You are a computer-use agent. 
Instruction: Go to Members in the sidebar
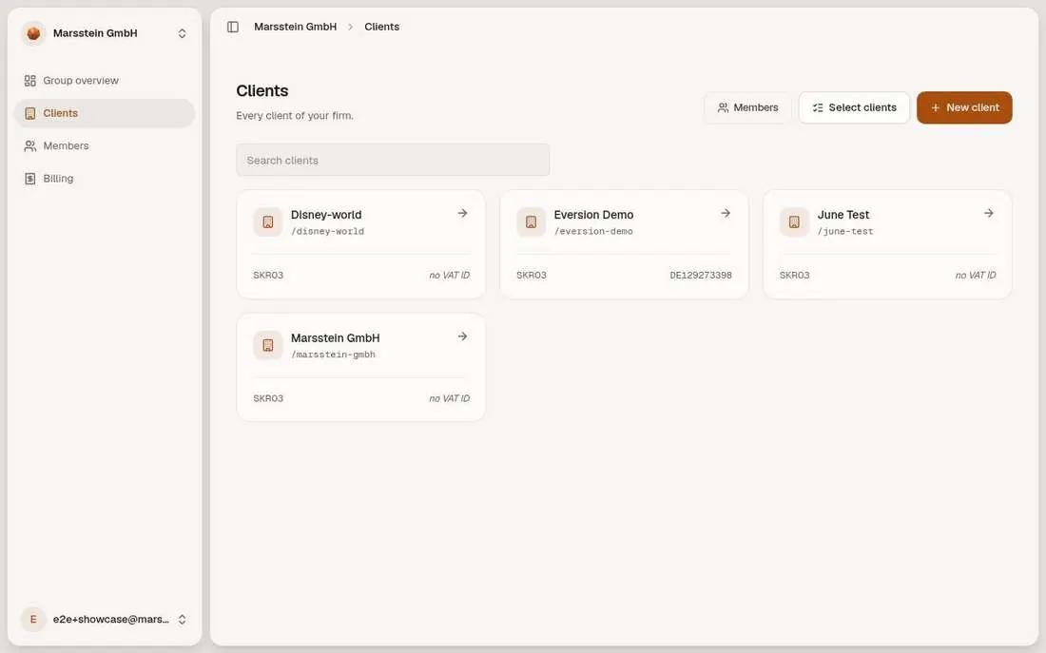pos(105,146)
